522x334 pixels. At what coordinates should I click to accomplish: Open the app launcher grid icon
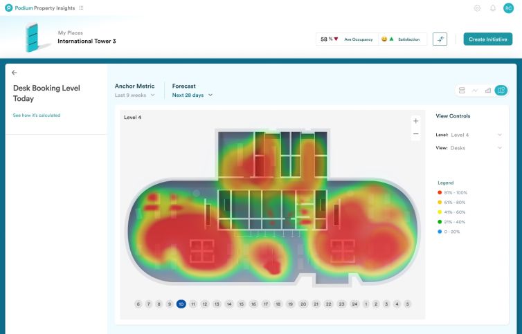click(82, 8)
